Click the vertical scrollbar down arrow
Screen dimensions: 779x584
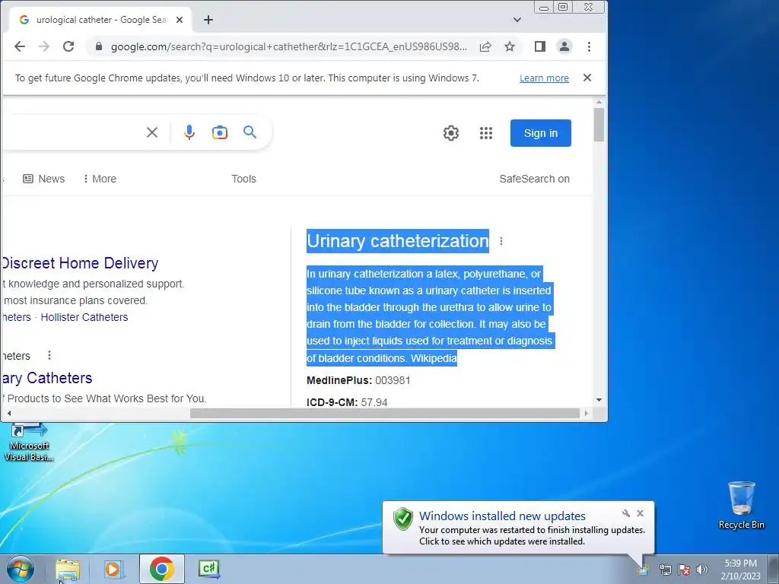[599, 400]
